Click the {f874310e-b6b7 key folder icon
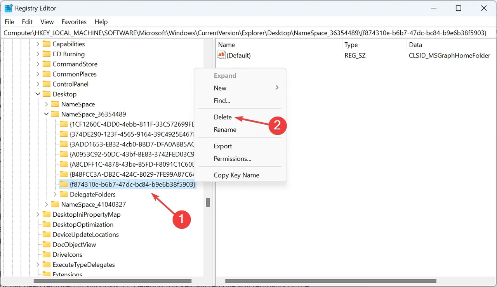 click(x=64, y=184)
